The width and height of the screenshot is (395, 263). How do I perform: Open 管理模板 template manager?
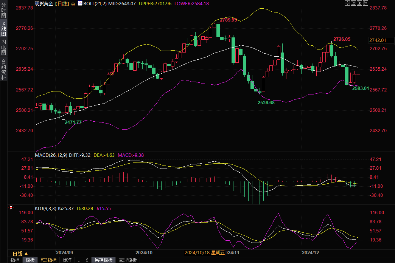click(128, 260)
